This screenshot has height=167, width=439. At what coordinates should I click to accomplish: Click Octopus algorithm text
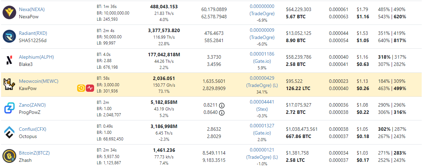click(28, 136)
